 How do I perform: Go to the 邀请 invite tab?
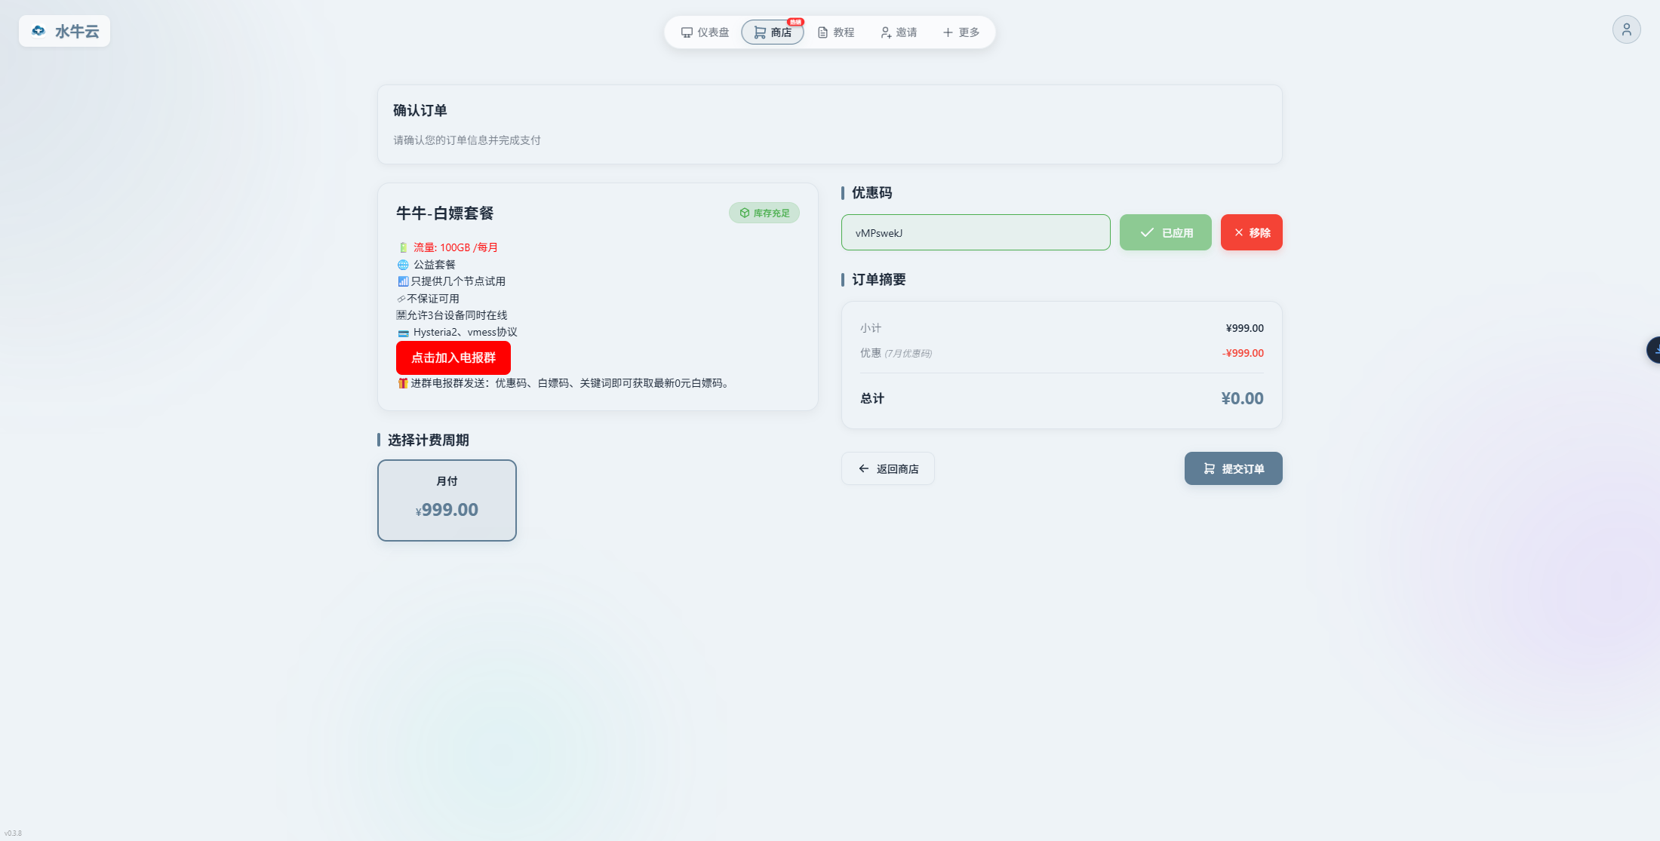(x=899, y=32)
